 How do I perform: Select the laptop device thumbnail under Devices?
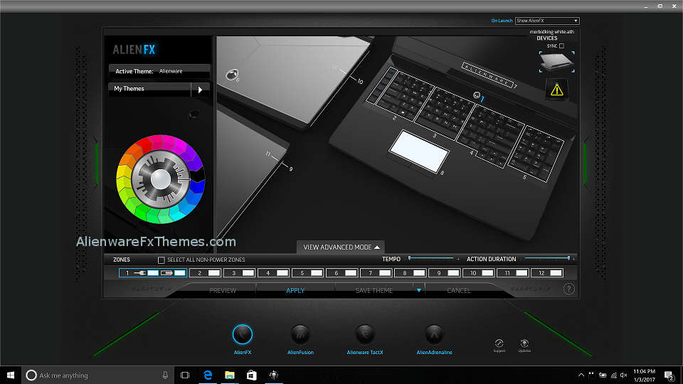pyautogui.click(x=556, y=63)
